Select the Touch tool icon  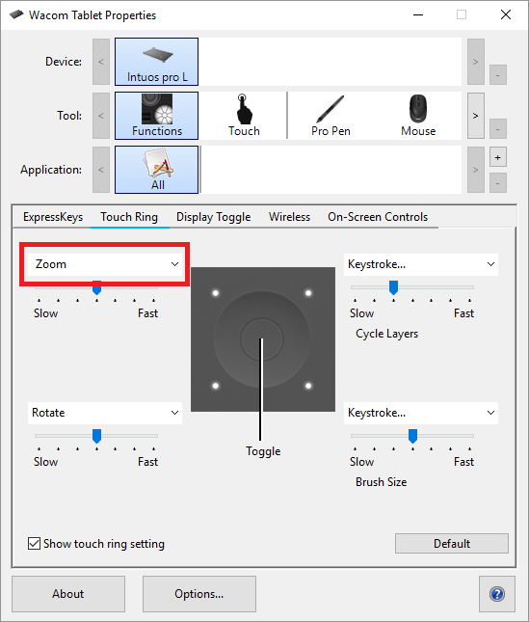point(244,116)
